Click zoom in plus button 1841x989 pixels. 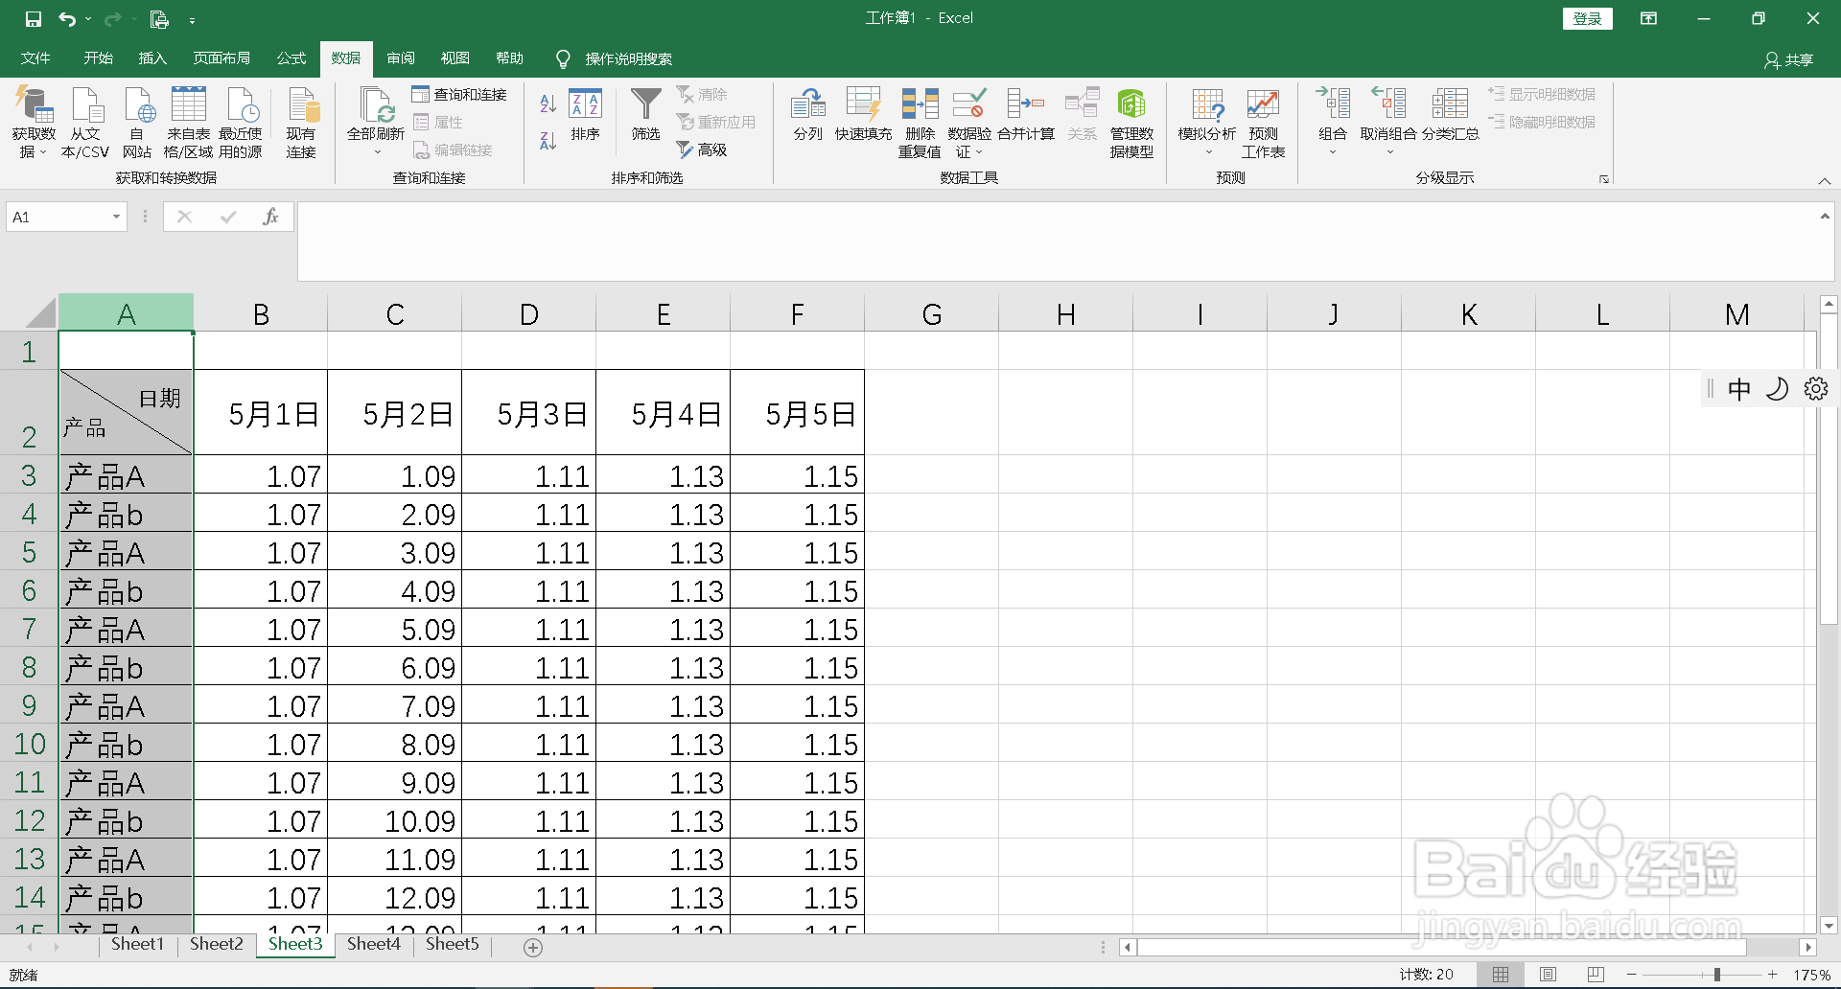click(1773, 975)
